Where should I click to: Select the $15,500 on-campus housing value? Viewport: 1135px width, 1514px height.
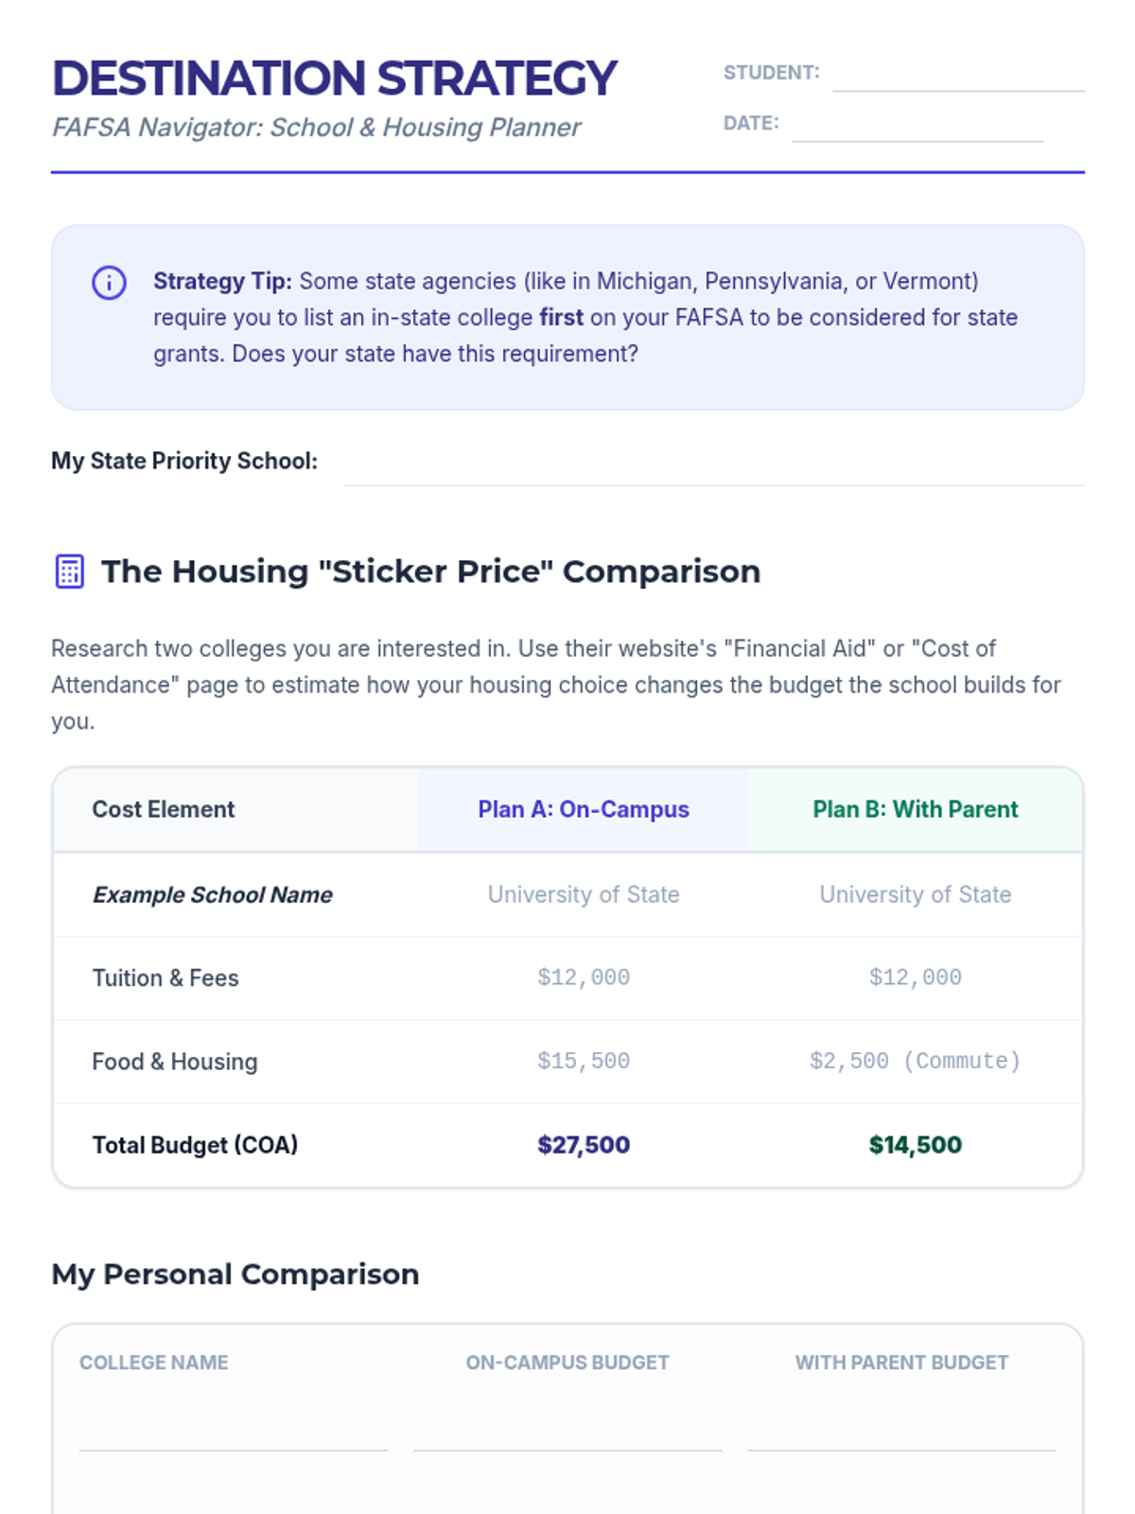[x=584, y=1062]
